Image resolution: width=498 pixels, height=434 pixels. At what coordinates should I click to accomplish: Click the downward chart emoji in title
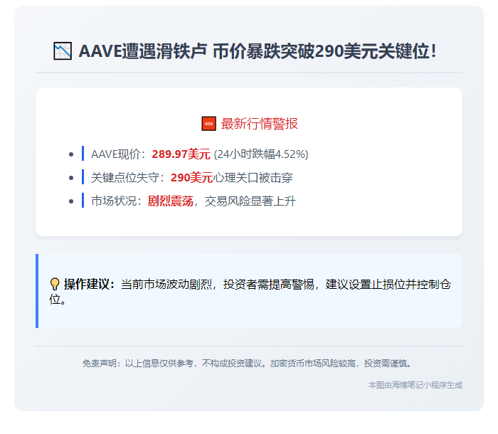pos(63,51)
